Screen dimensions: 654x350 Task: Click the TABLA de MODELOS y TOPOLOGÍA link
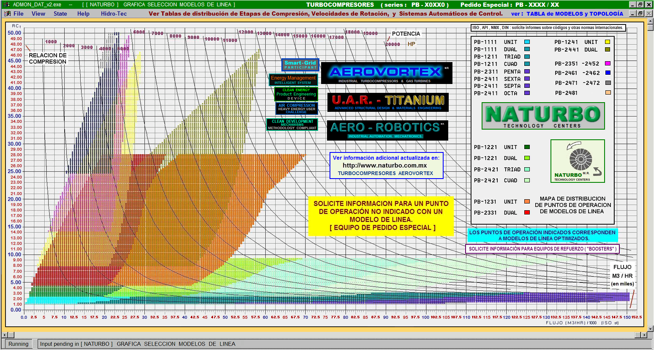(x=575, y=14)
